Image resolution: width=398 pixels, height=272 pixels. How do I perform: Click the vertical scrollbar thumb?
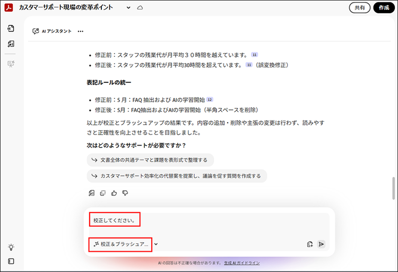click(393, 188)
